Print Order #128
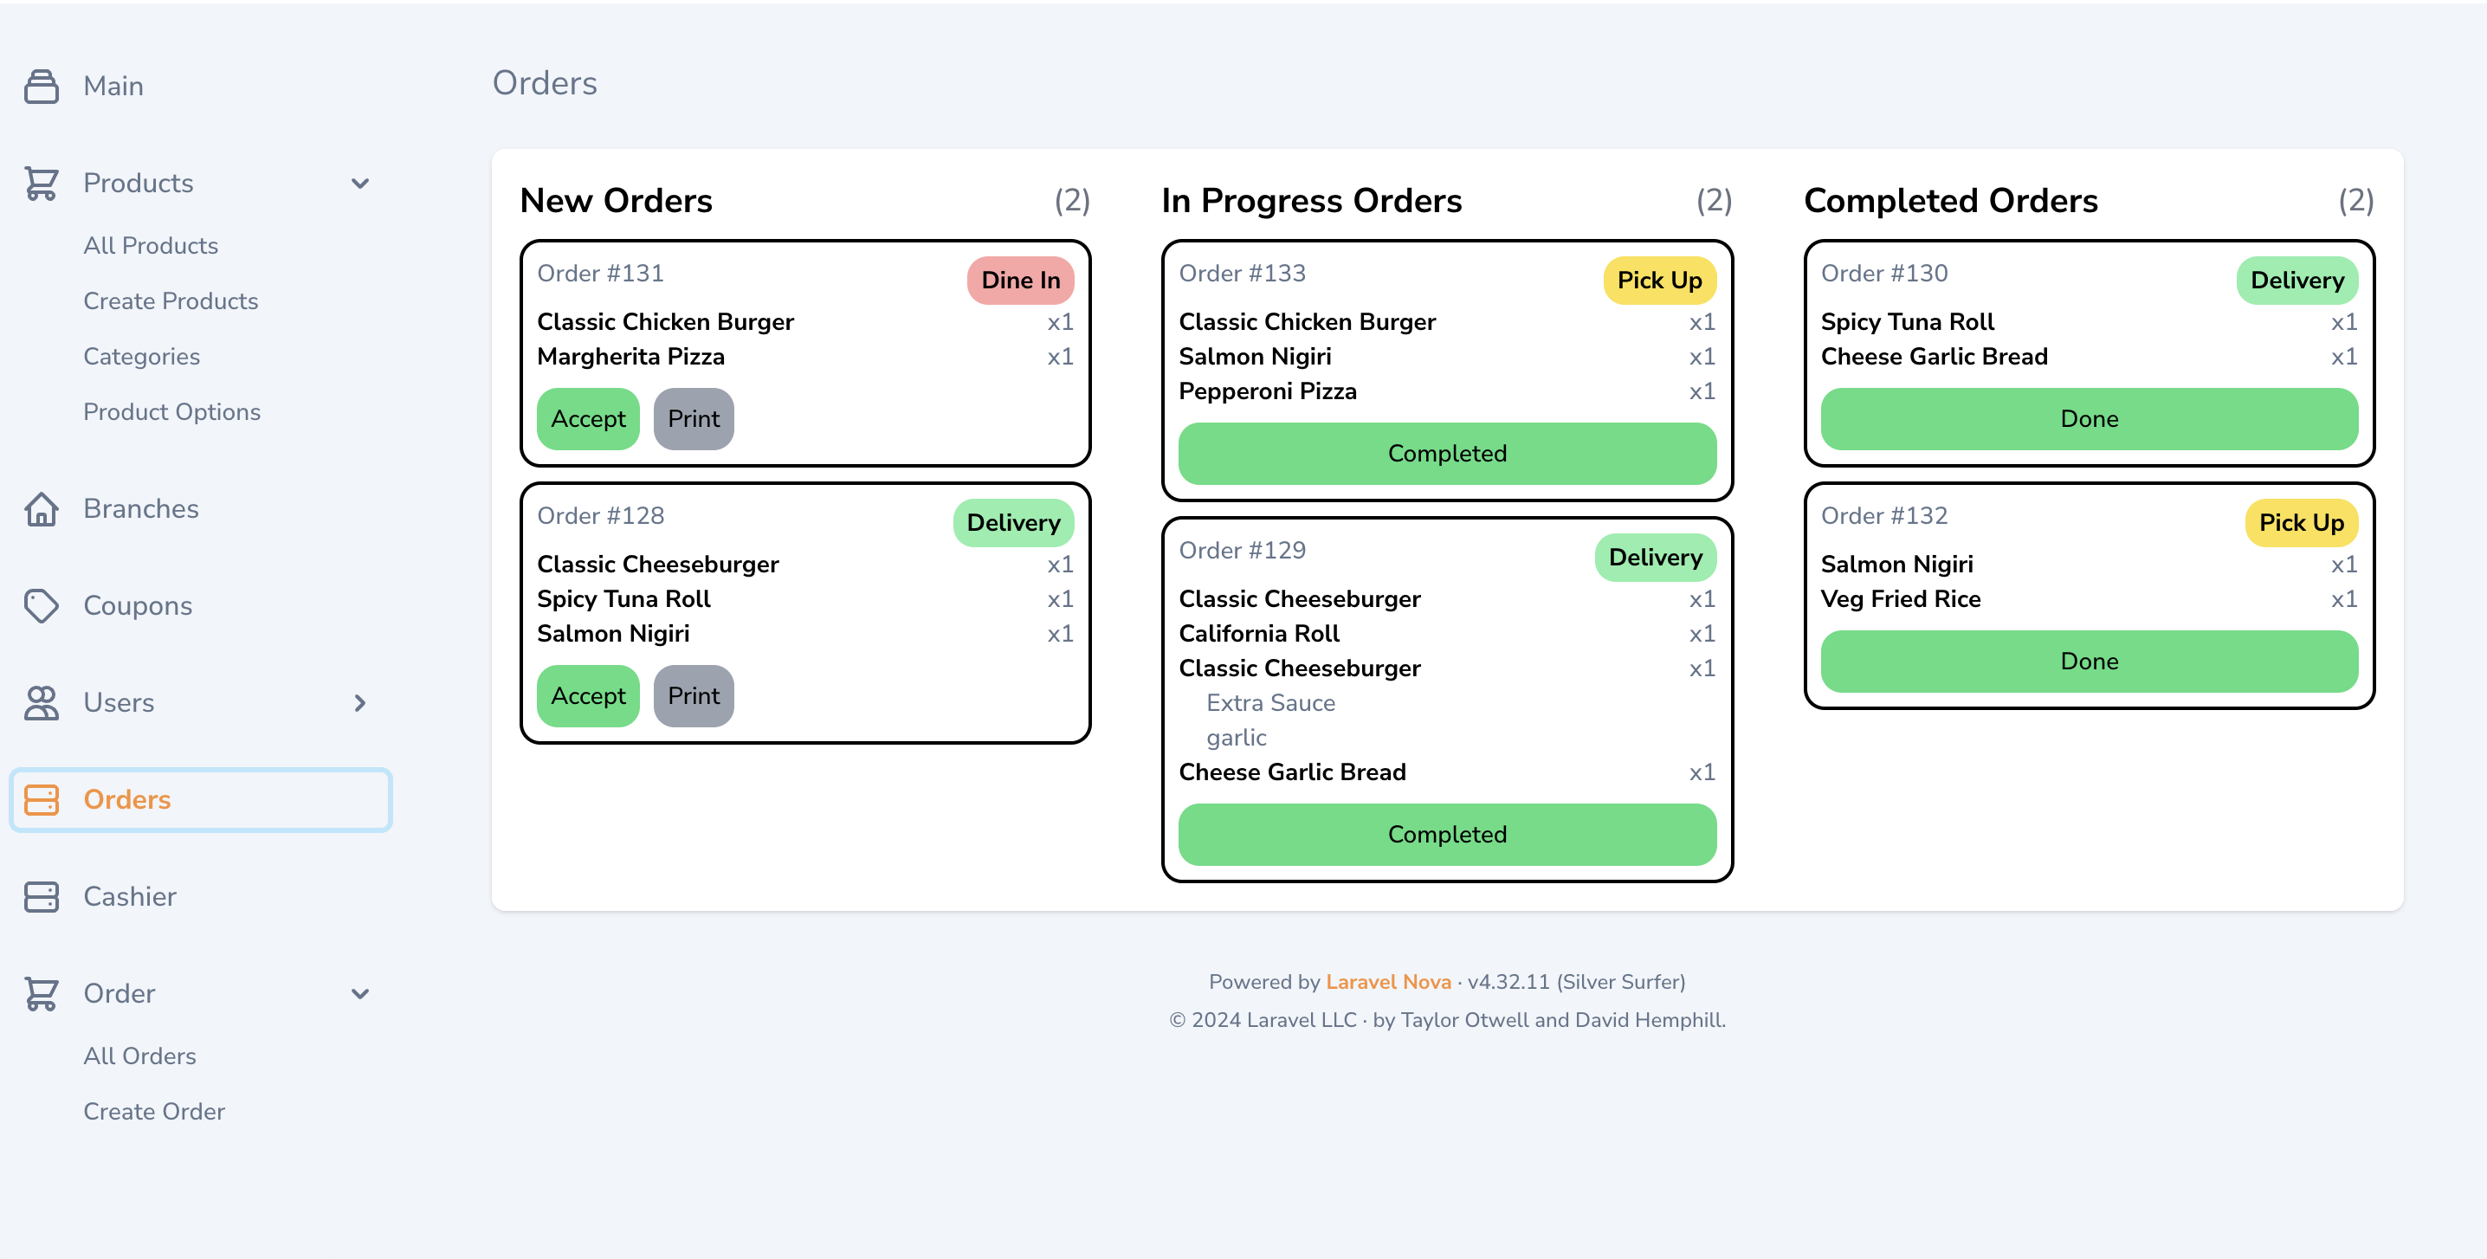This screenshot has height=1259, width=2487. click(x=694, y=695)
